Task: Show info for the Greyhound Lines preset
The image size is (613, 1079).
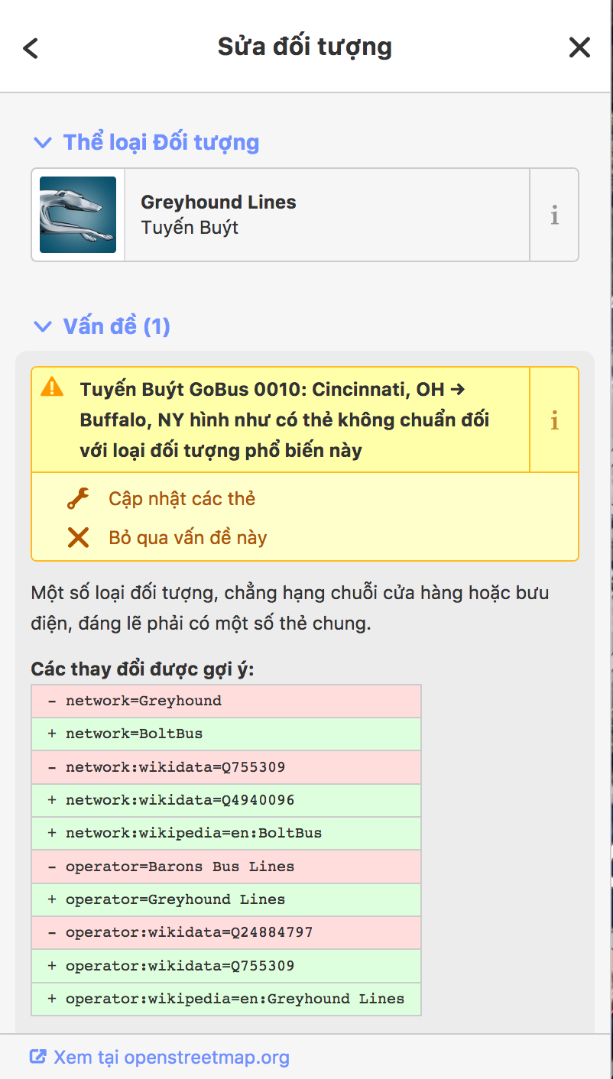Action: click(554, 215)
